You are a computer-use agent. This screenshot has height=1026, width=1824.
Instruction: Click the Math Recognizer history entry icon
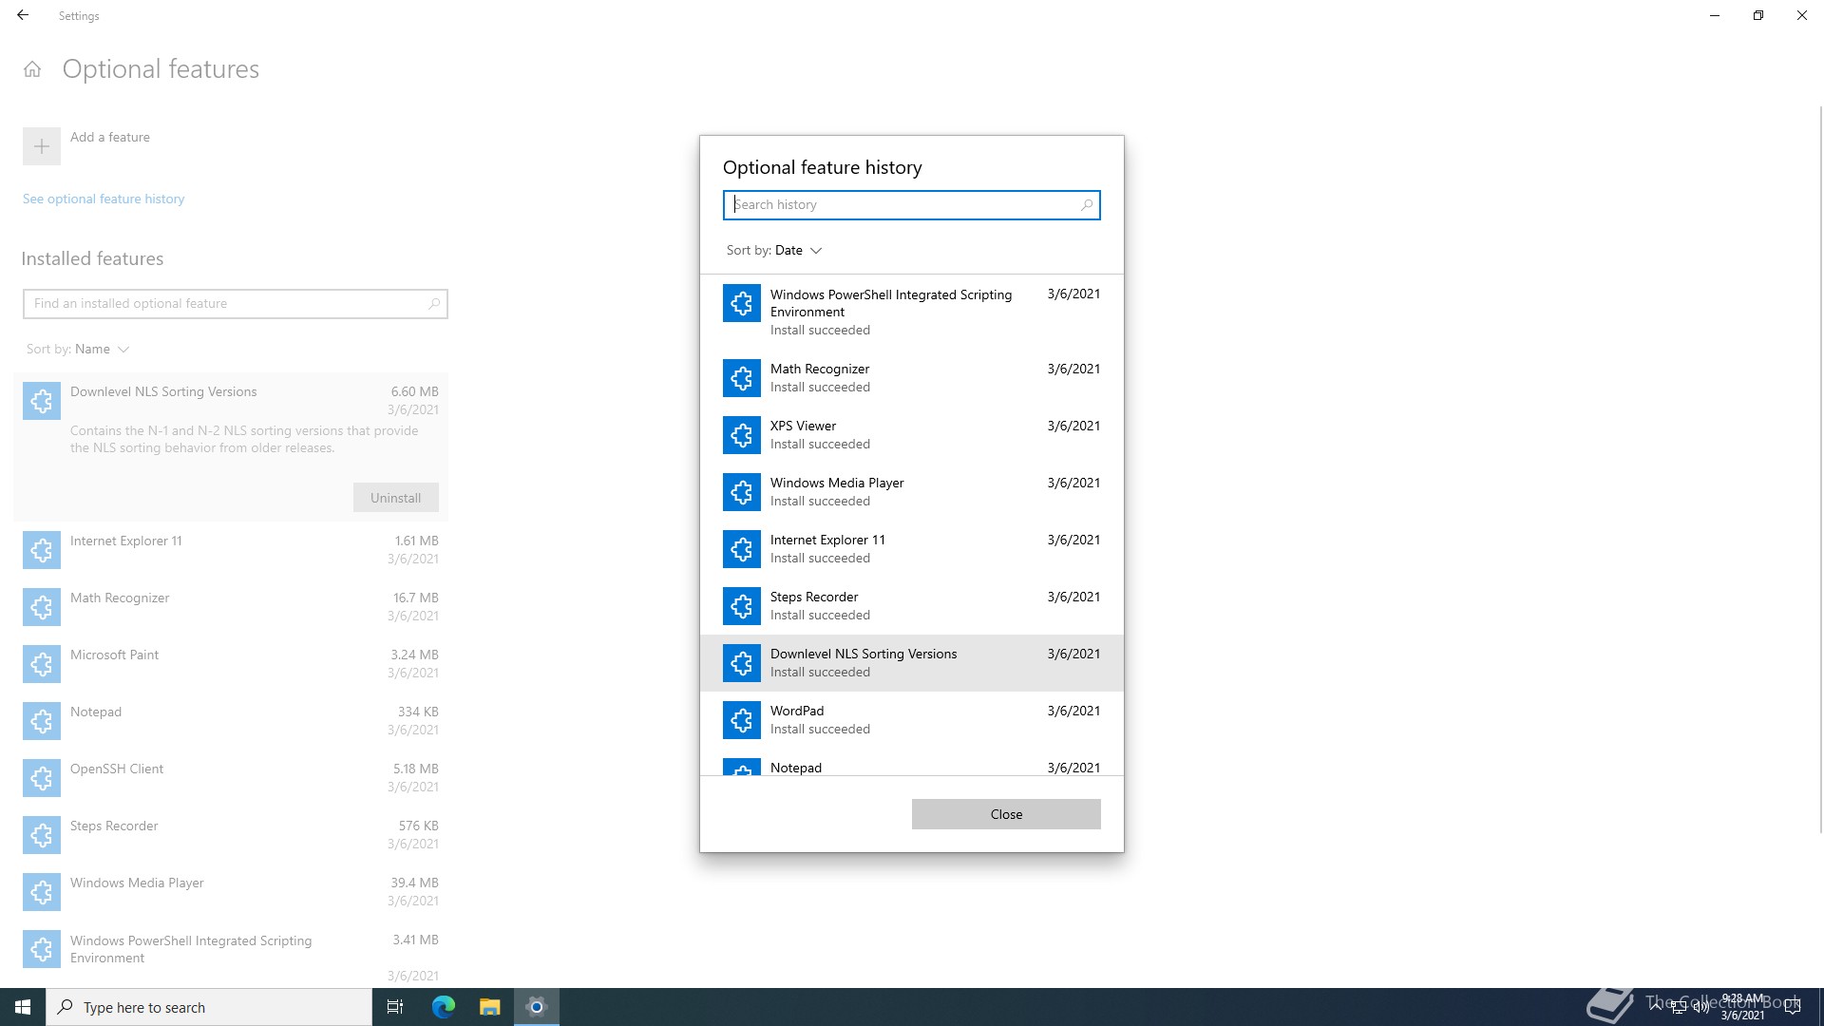pos(741,378)
